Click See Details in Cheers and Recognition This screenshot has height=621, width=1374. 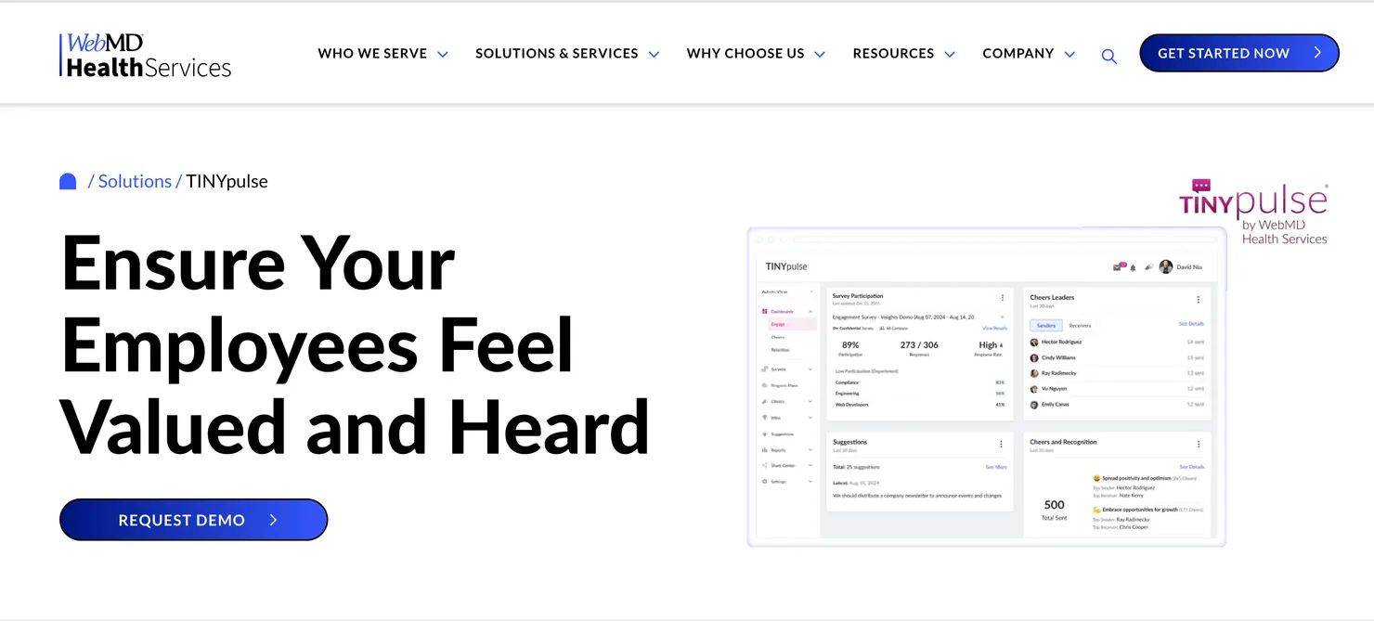pyautogui.click(x=1191, y=467)
